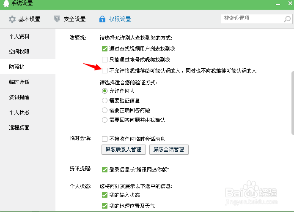This screenshot has height=212, width=294.
Task: Uncheck 登录后显示腾讯网迷你版
Action: point(104,169)
